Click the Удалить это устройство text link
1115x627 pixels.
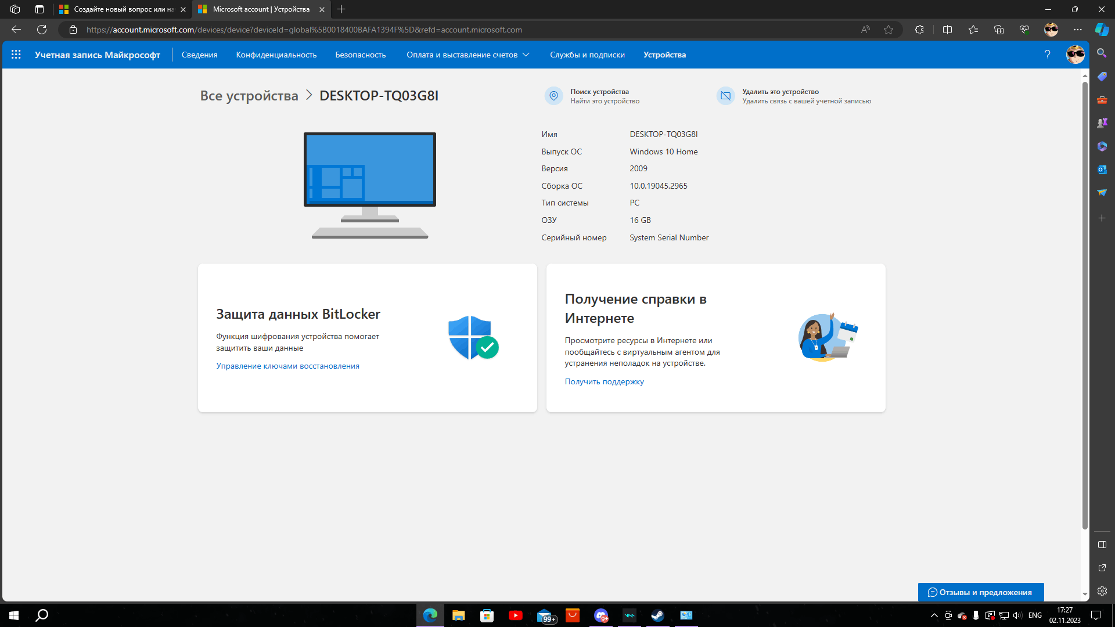[780, 92]
